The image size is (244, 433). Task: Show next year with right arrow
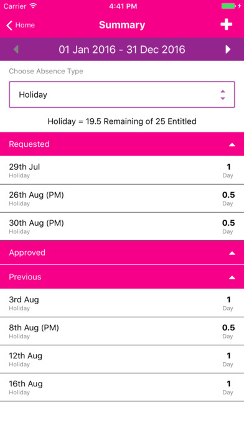(228, 49)
